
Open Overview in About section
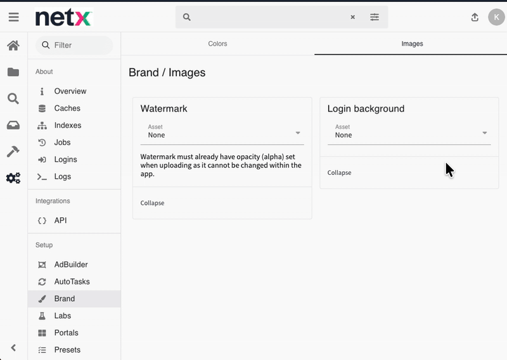coord(74,91)
